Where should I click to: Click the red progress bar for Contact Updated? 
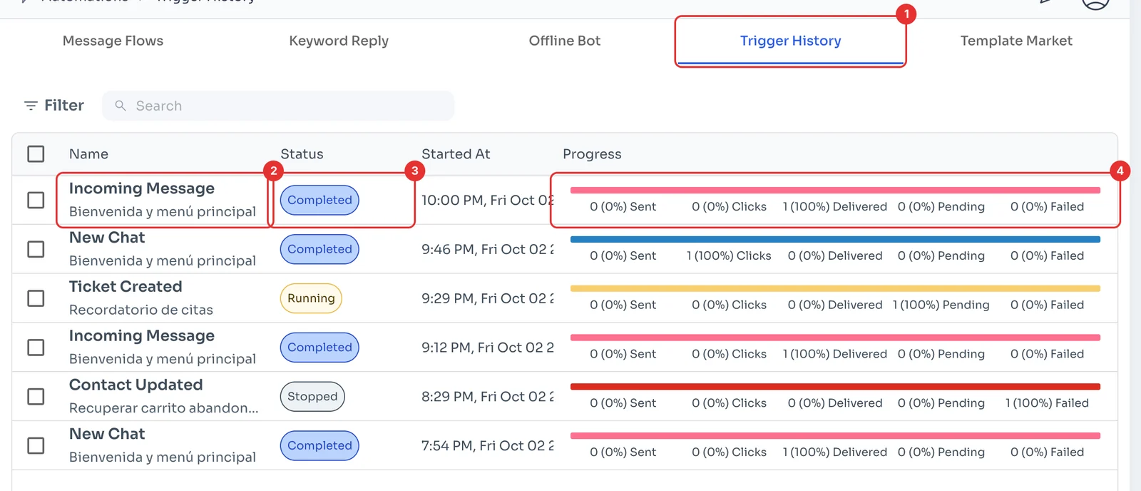[835, 387]
